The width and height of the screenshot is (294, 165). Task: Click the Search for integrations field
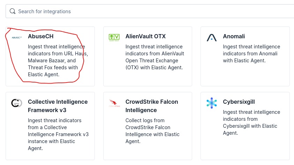pos(150,11)
